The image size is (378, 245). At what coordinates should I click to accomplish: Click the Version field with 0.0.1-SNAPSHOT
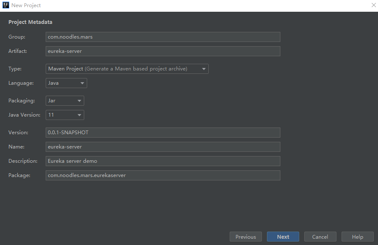(x=163, y=133)
